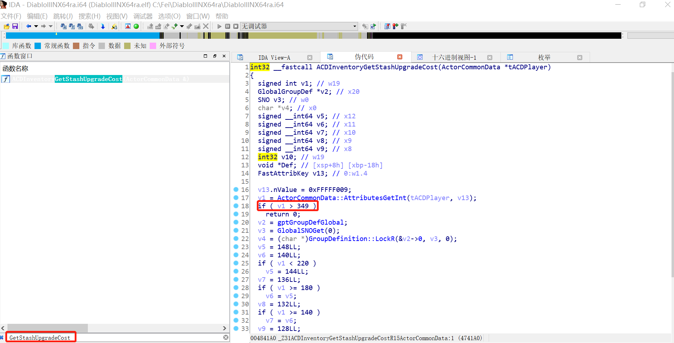Toggle the breakpoint dot on line 25
This screenshot has width=674, height=343.
pyautogui.click(x=236, y=263)
